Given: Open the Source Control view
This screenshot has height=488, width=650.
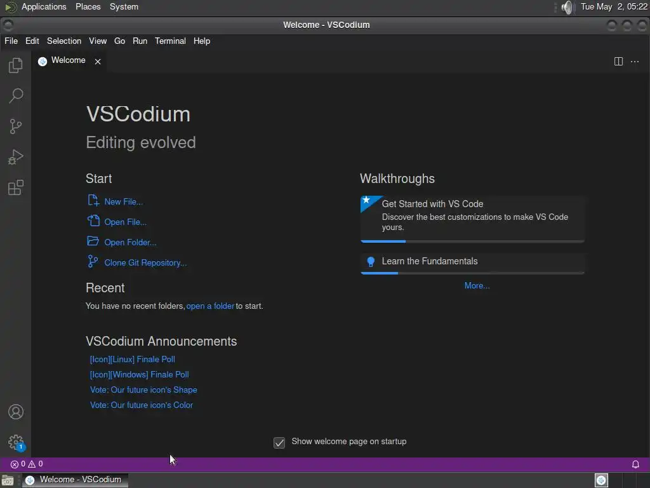Looking at the screenshot, I should [x=16, y=126].
